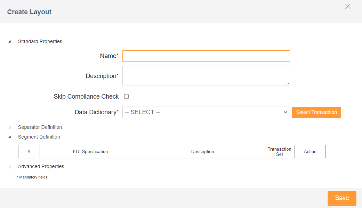Collapse the Segment Definition triangle icon
This screenshot has height=208, width=362.
[x=10, y=137]
